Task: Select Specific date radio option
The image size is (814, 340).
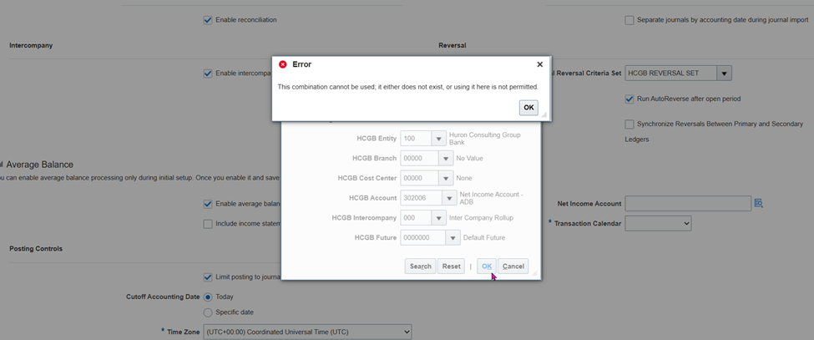Action: [x=208, y=312]
